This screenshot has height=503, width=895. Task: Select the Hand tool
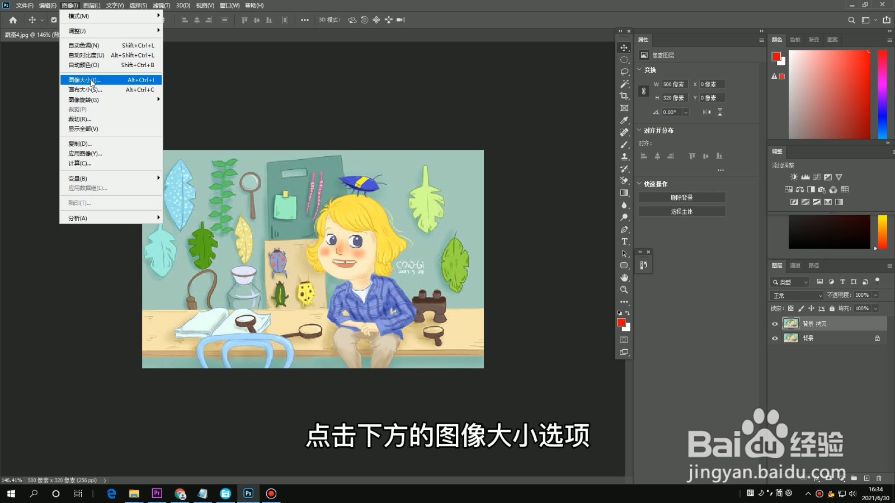tap(624, 278)
